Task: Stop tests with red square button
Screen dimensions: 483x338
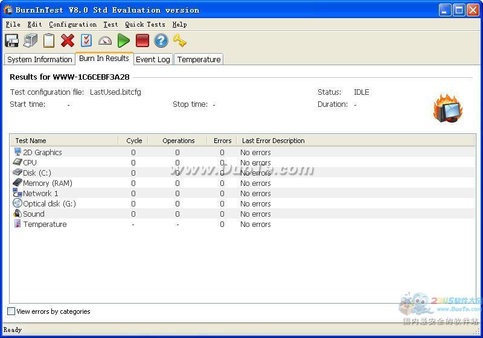Action: pyautogui.click(x=142, y=40)
